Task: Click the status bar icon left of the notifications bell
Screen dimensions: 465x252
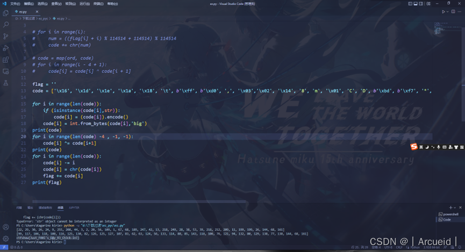Action: [452, 247]
